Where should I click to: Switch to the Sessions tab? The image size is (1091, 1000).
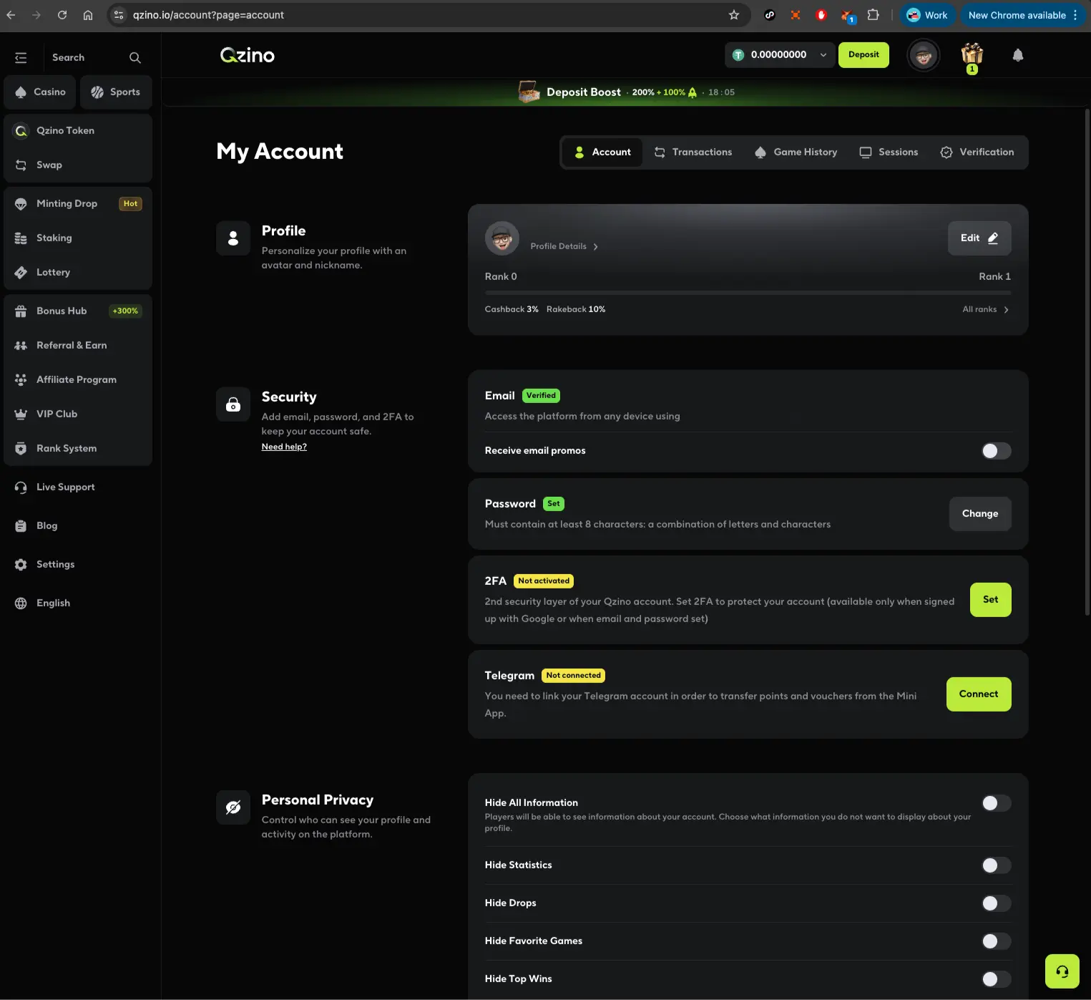(889, 152)
